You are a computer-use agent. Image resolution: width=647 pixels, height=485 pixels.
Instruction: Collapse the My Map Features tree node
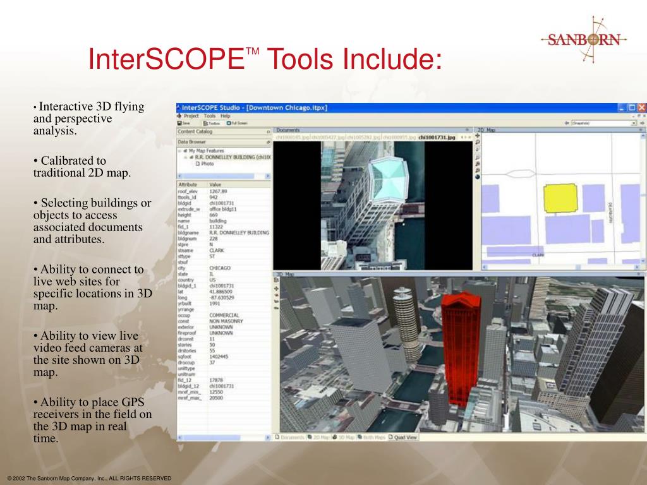(x=180, y=151)
